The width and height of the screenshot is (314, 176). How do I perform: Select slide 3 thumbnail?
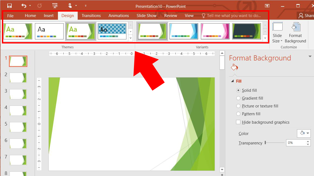18,94
